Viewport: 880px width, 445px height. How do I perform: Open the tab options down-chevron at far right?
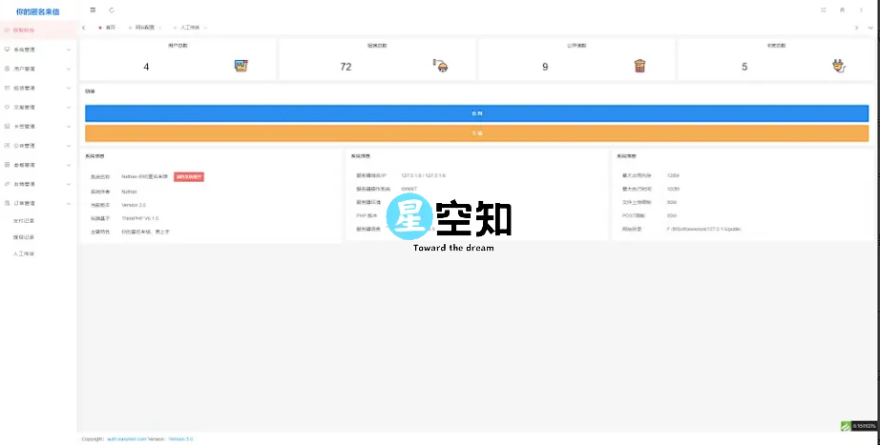(870, 28)
